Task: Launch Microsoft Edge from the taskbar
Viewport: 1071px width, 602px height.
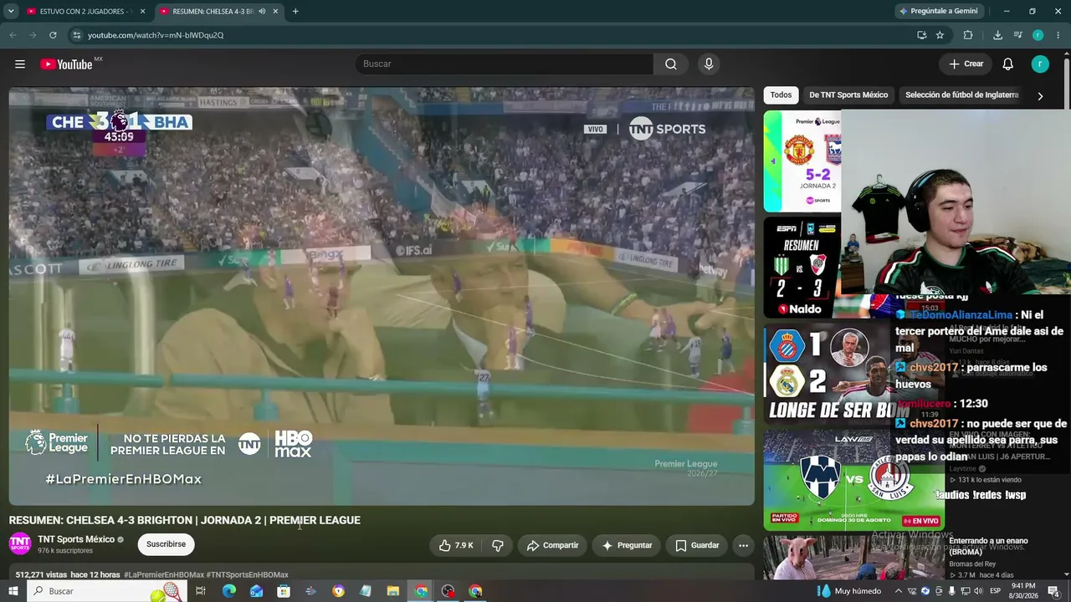Action: point(228,591)
